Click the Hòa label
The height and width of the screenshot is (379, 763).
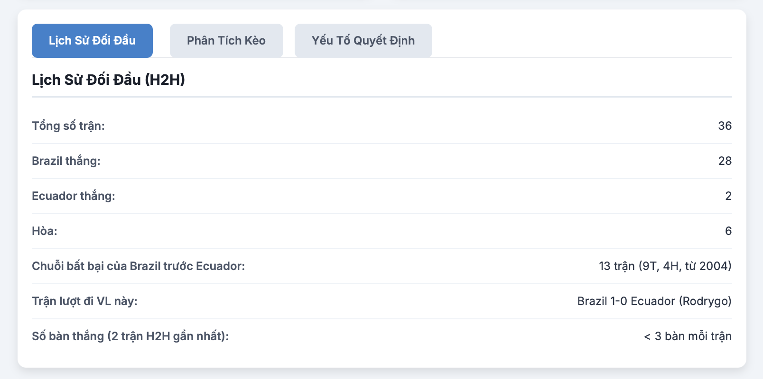(x=45, y=231)
